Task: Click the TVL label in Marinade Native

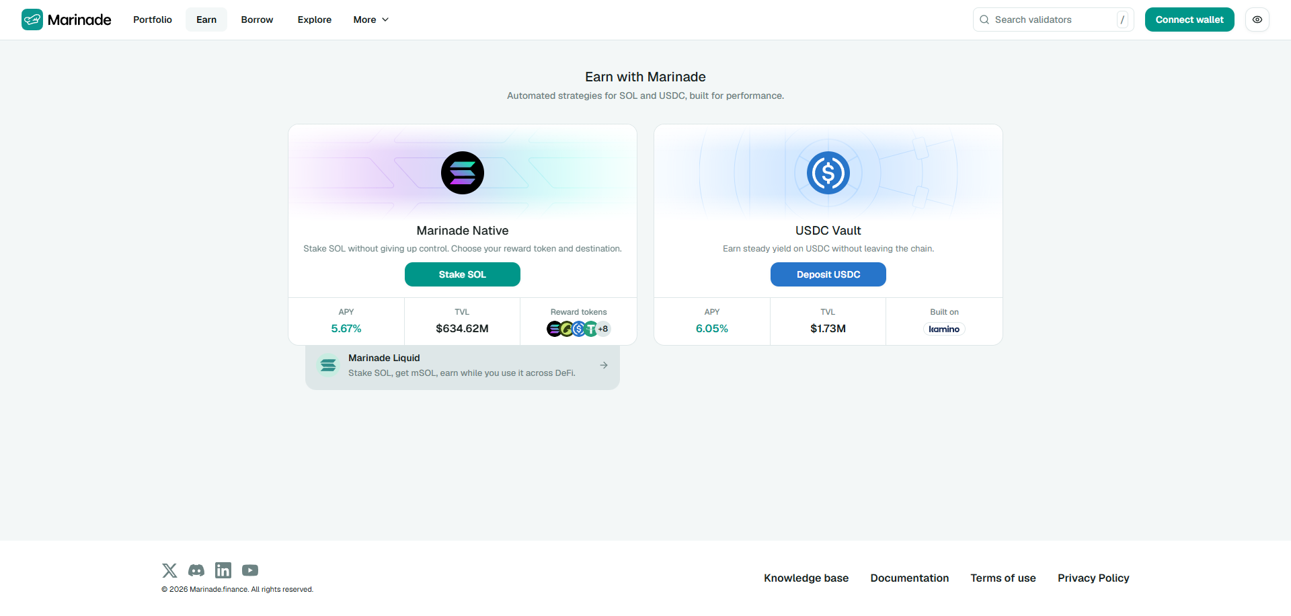Action: pos(462,312)
